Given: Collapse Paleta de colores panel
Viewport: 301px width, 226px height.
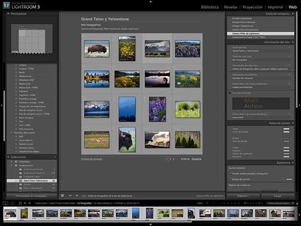Looking at the screenshot, I should point(293,123).
